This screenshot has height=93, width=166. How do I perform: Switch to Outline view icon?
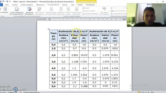(x=146, y=92)
